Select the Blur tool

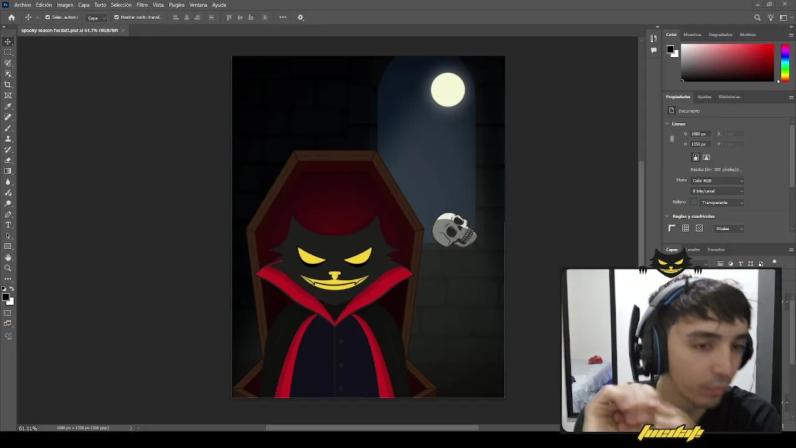click(8, 182)
